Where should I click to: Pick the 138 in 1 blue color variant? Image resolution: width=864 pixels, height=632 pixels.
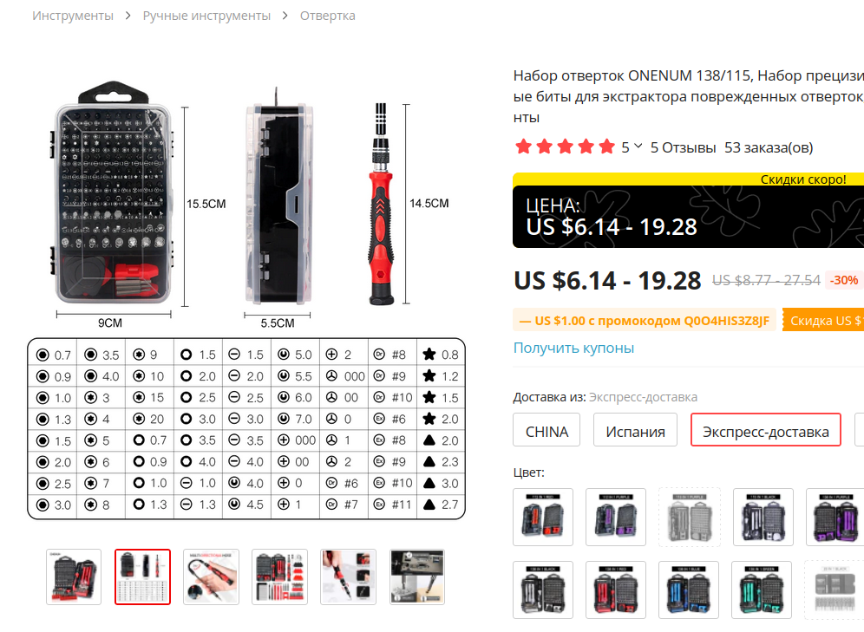coord(688,590)
